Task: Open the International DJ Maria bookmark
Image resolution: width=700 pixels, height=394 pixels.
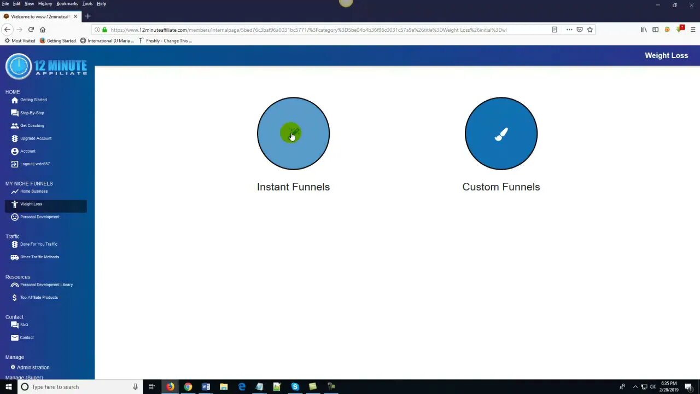Action: (107, 41)
